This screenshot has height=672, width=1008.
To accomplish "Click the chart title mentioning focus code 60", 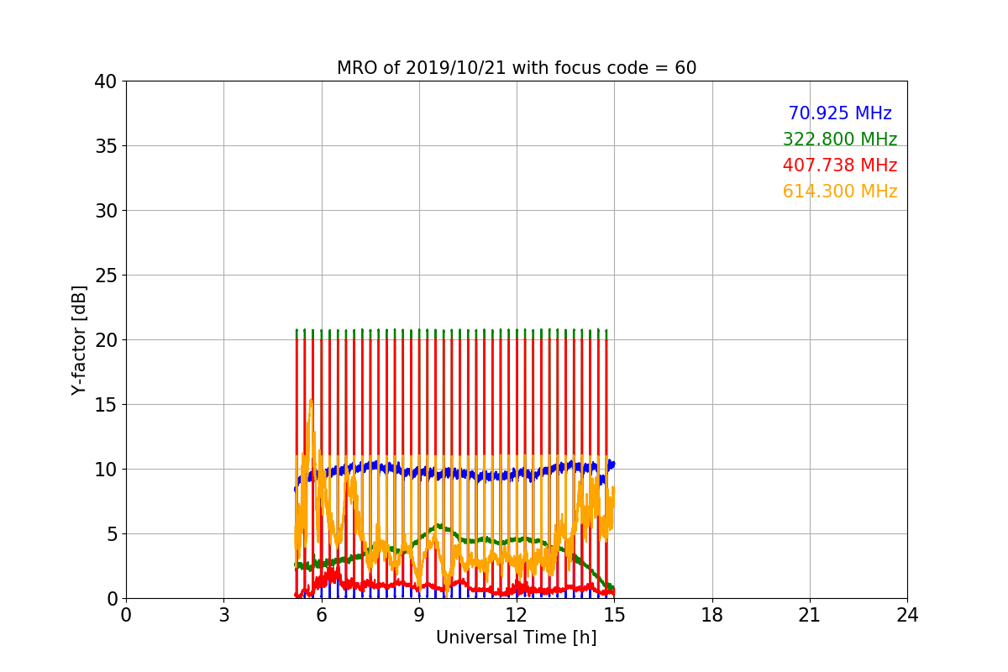I will [x=517, y=68].
